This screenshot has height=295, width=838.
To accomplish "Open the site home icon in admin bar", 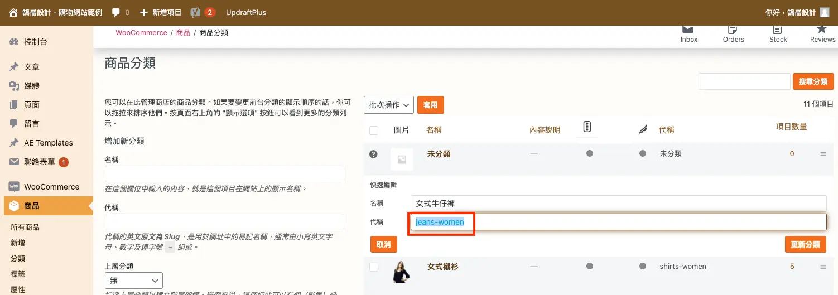I will click(x=13, y=12).
